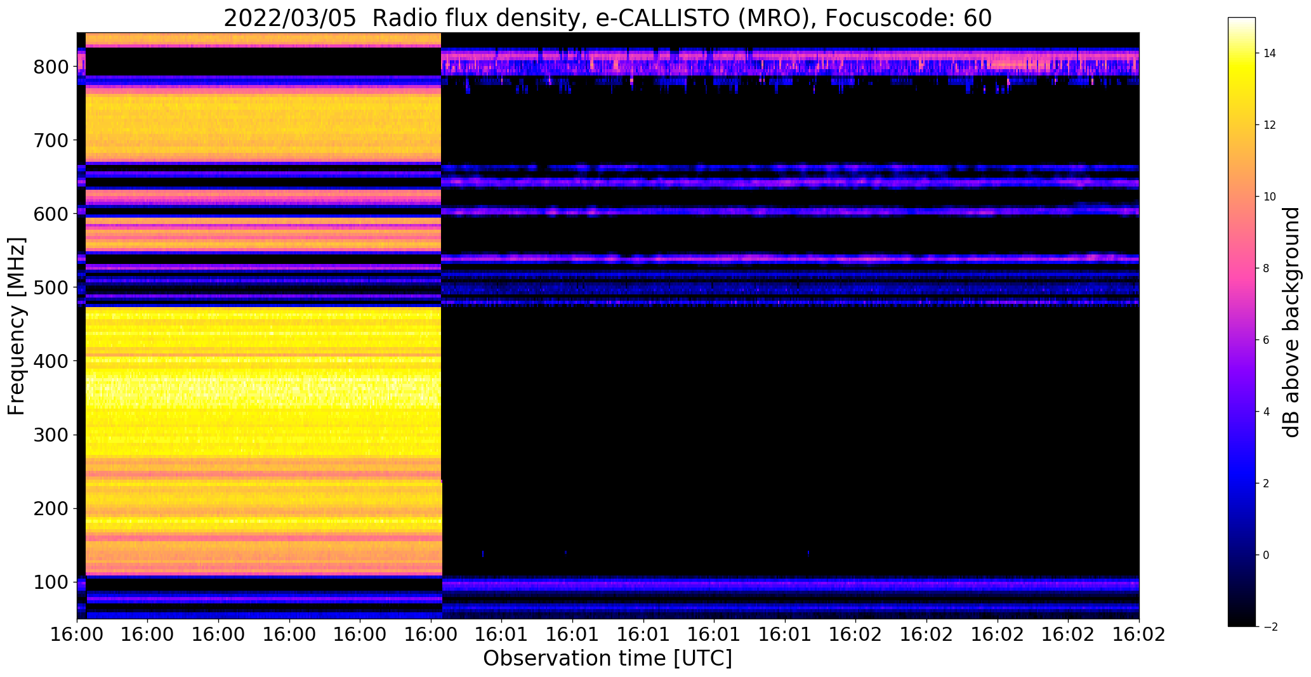Click the 600 frequency tick label
The width and height of the screenshot is (1311, 677).
point(51,214)
